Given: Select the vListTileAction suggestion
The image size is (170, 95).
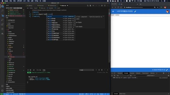Looking at the screenshot, I should tap(60, 33).
